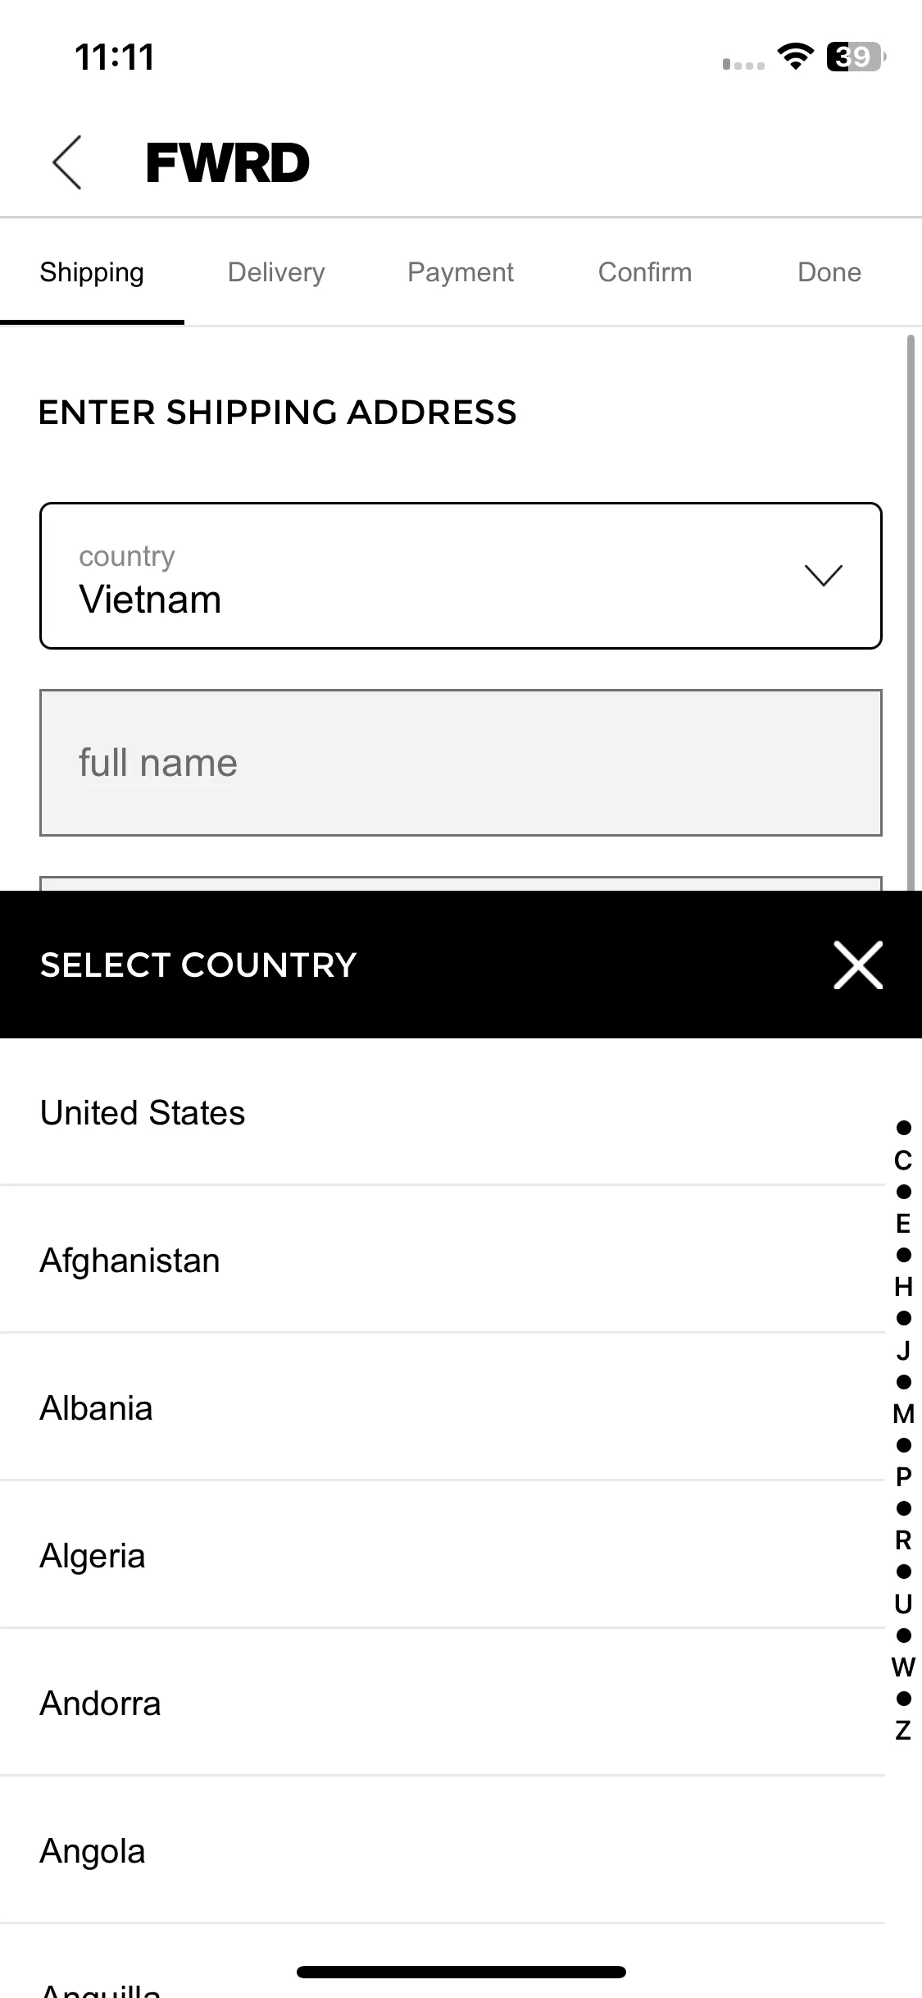Tap the FWRD logo
Screen dimensions: 922x1998
click(x=228, y=162)
